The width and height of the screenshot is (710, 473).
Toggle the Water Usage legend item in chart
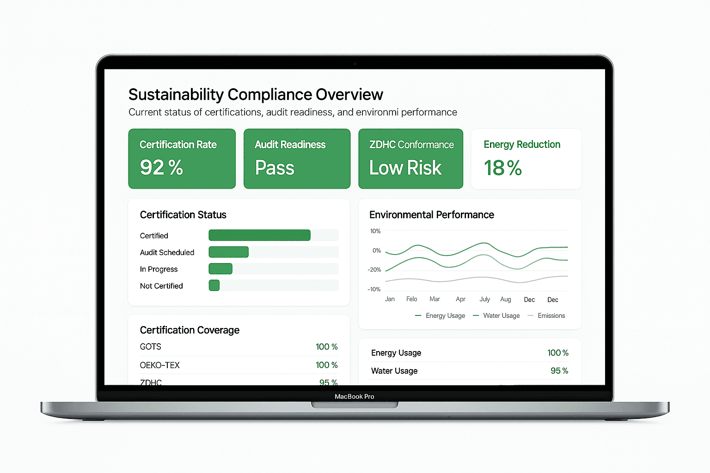click(497, 315)
